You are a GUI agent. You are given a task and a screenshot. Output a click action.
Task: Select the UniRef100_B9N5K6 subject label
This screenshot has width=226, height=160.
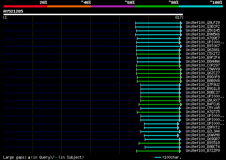(203, 35)
